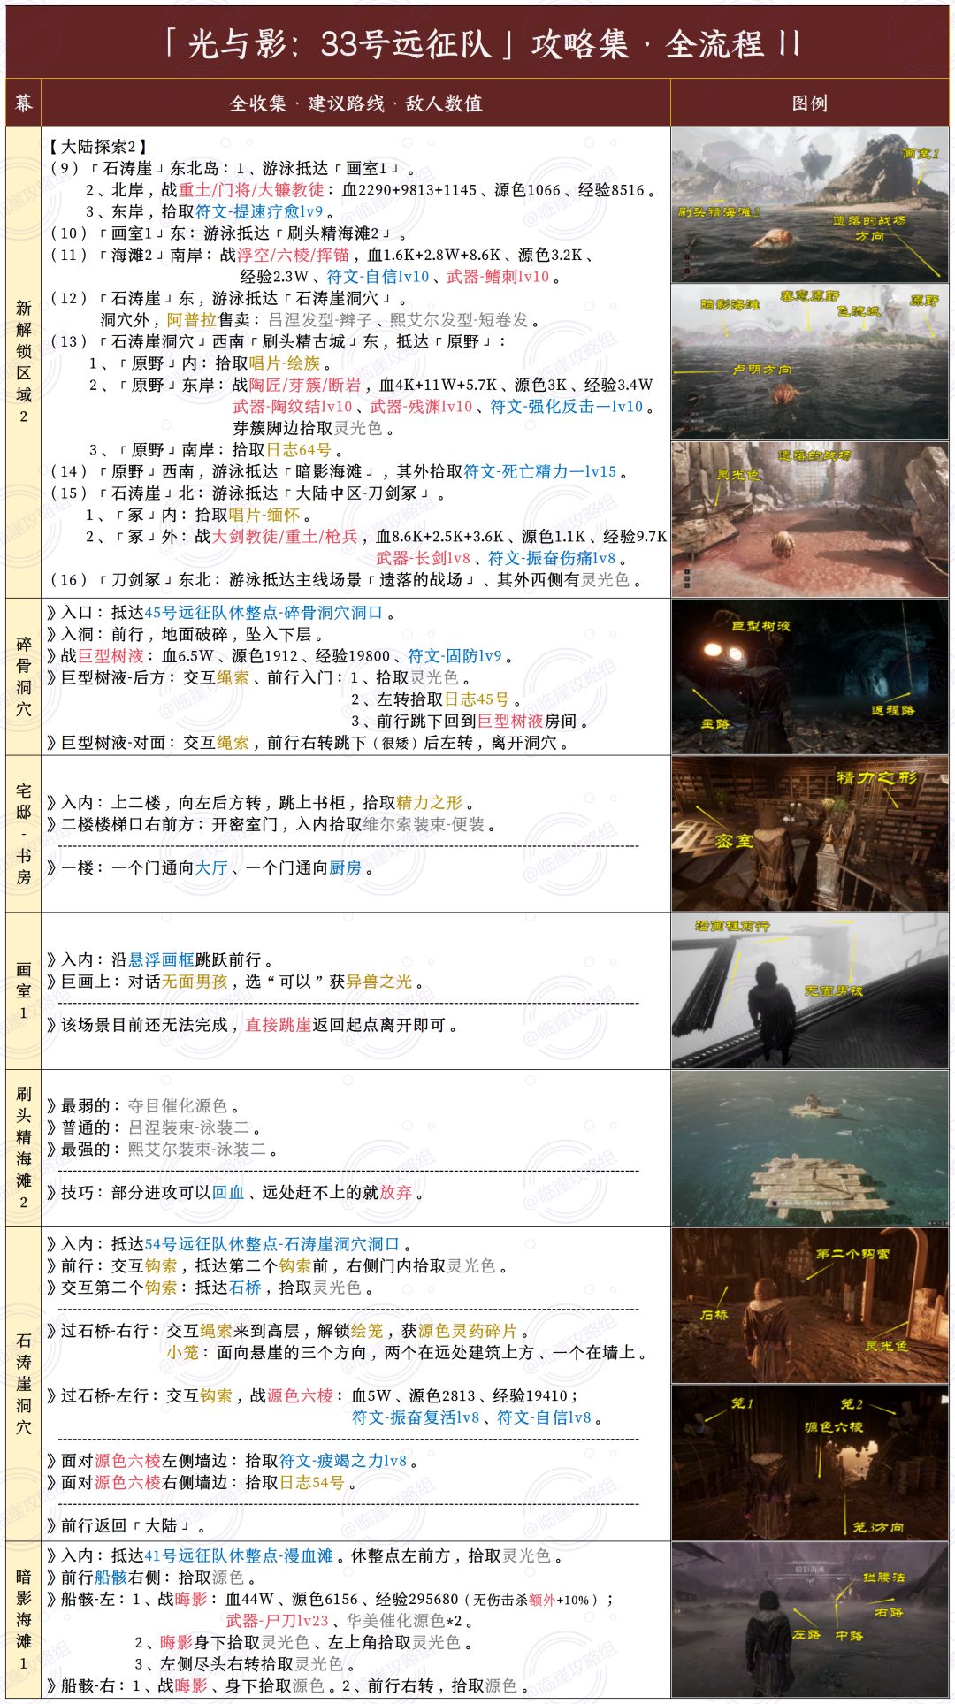
Task: Click gold text 异兽之光
Action: (x=378, y=982)
